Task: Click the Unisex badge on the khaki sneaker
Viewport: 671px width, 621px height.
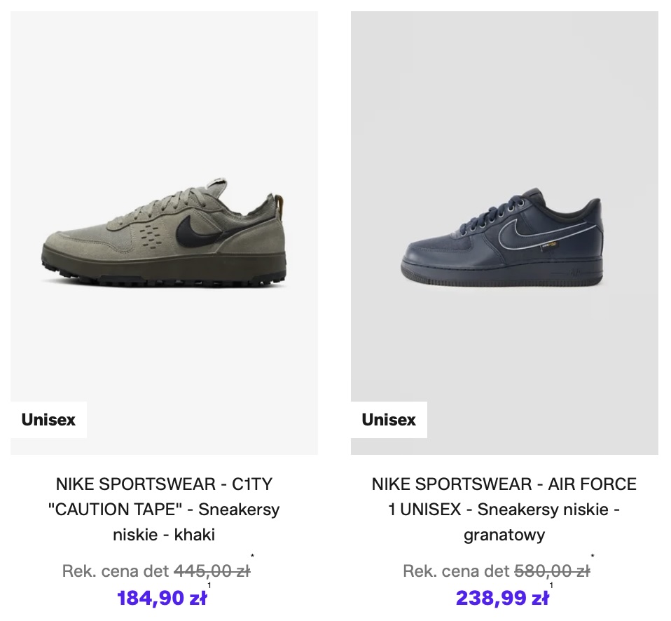Action: (48, 420)
